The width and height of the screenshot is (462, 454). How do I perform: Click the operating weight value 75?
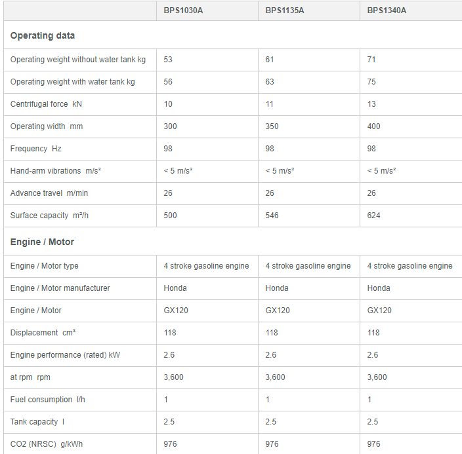tap(372, 82)
